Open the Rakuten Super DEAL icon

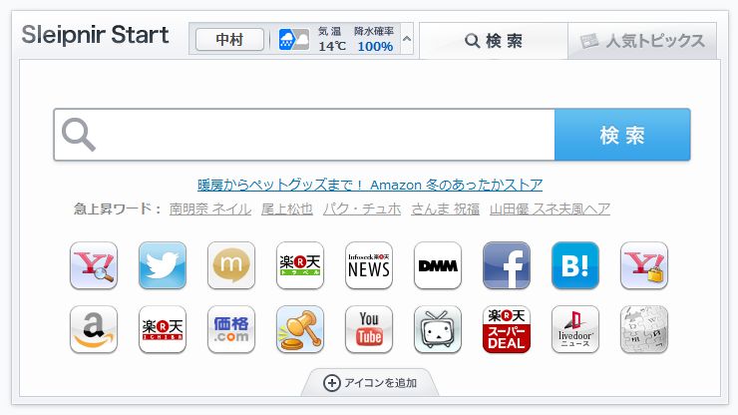[x=507, y=329]
